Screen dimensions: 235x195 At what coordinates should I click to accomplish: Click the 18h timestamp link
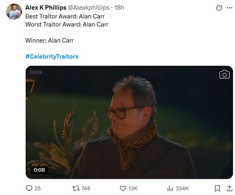tap(119, 8)
